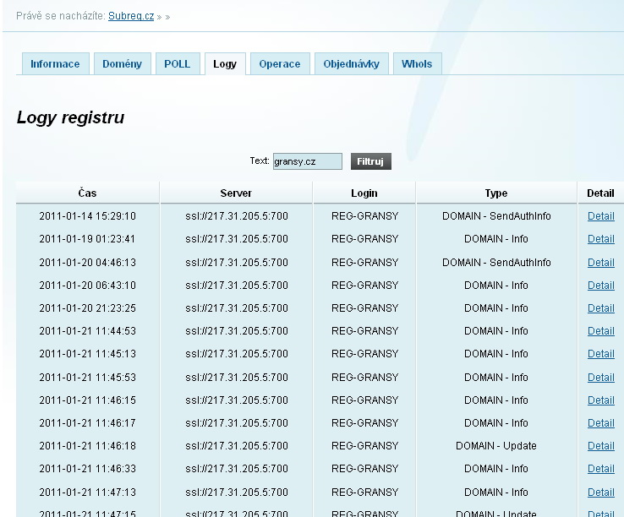View Detail of 2011-01-21 11:46:18 Update entry

(600, 446)
